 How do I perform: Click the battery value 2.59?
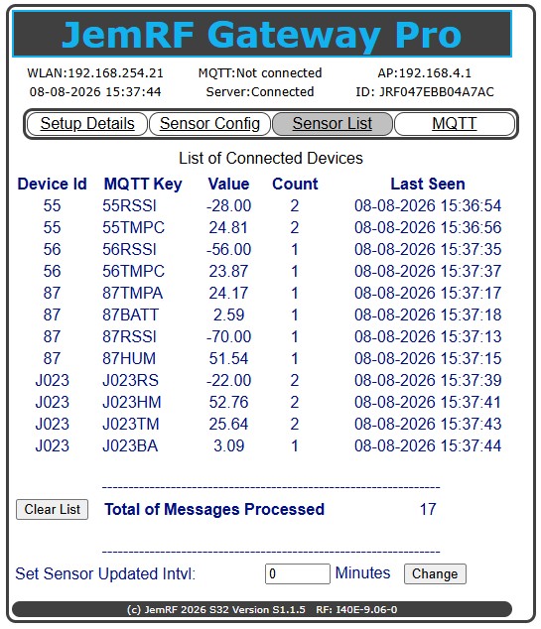click(228, 314)
